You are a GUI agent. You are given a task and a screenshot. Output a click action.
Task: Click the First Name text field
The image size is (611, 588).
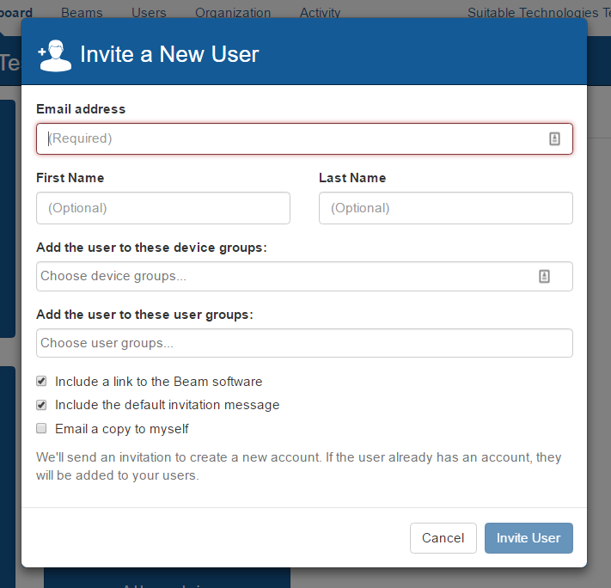[163, 208]
